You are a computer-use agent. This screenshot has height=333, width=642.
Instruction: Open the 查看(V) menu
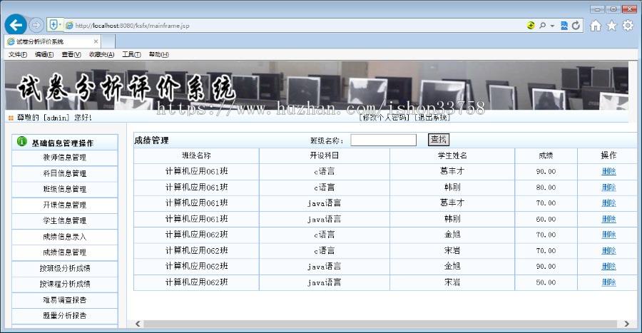pos(71,54)
